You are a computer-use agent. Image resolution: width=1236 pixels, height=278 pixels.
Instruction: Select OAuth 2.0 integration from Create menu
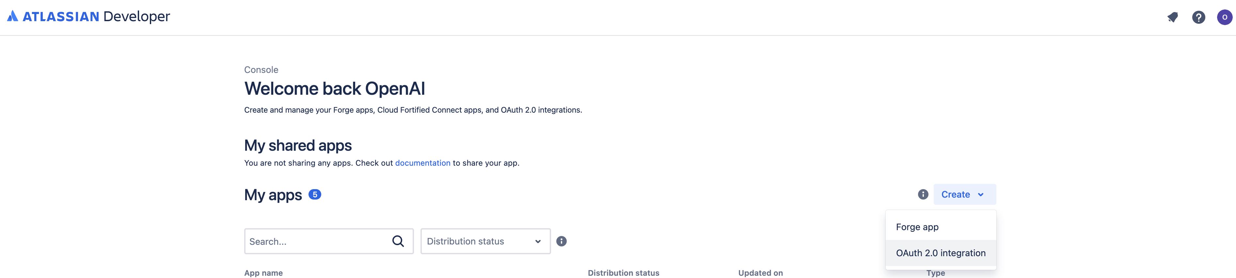tap(941, 253)
